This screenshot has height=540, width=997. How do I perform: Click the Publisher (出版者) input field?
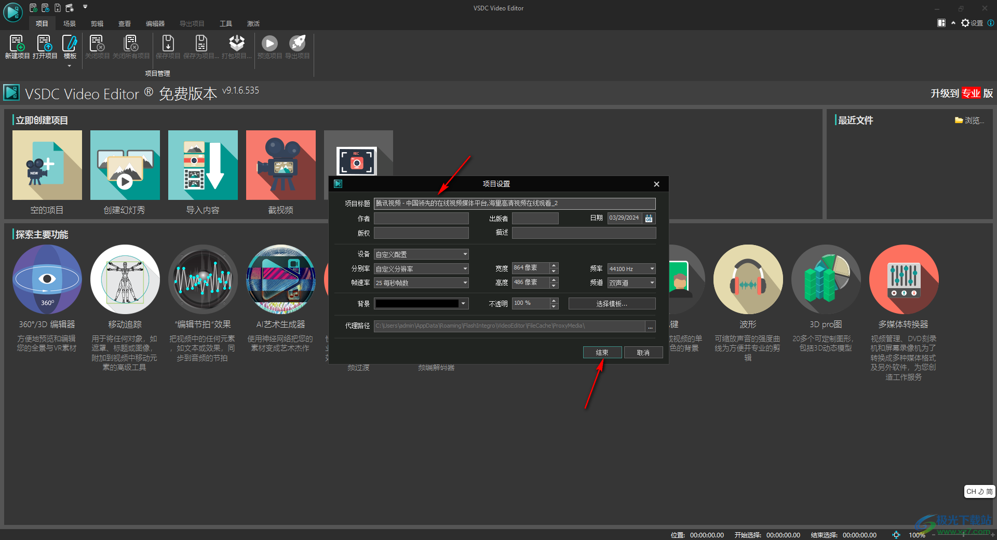click(535, 219)
